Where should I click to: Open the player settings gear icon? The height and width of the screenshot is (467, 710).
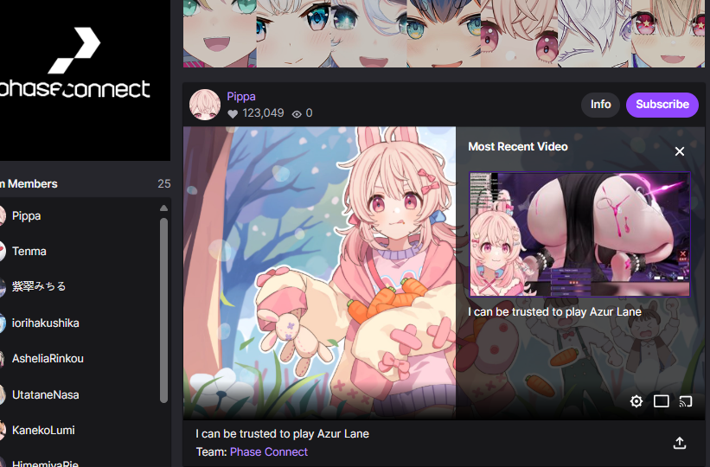click(636, 401)
